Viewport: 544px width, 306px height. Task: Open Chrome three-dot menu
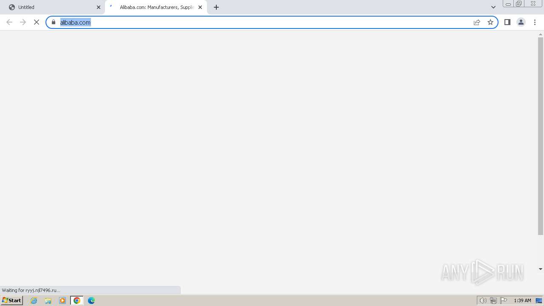pyautogui.click(x=535, y=22)
